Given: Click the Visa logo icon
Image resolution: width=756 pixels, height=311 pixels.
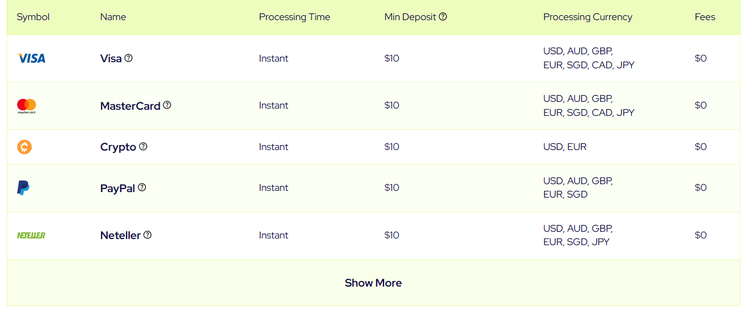Looking at the screenshot, I should click(31, 59).
